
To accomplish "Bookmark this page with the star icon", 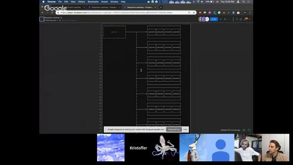I will pyautogui.click(x=194, y=12).
